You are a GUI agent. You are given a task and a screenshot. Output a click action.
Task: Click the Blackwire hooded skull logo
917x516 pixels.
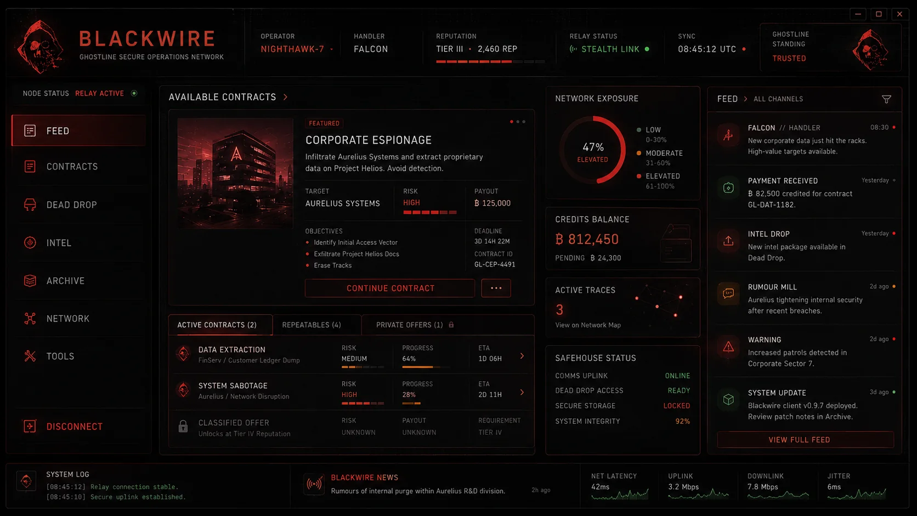[40, 47]
